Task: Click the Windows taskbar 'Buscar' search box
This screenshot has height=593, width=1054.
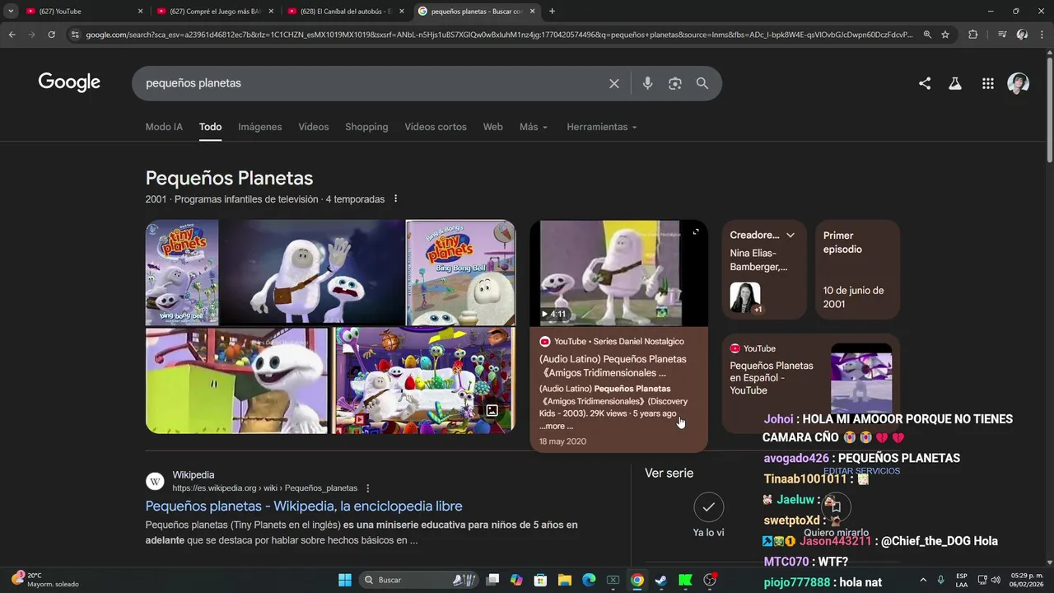Action: tap(418, 580)
